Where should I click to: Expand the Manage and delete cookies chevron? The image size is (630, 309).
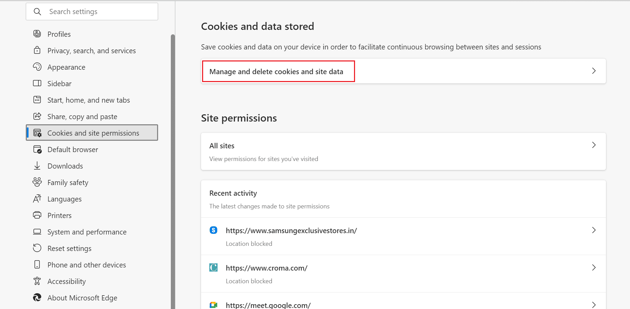tap(594, 71)
